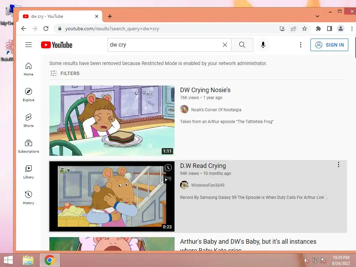Open YouTube settings three-dot menu near Sign In

(301, 45)
